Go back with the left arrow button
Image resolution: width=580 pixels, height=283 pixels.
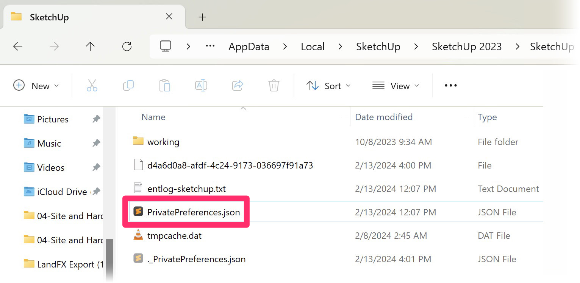(18, 46)
